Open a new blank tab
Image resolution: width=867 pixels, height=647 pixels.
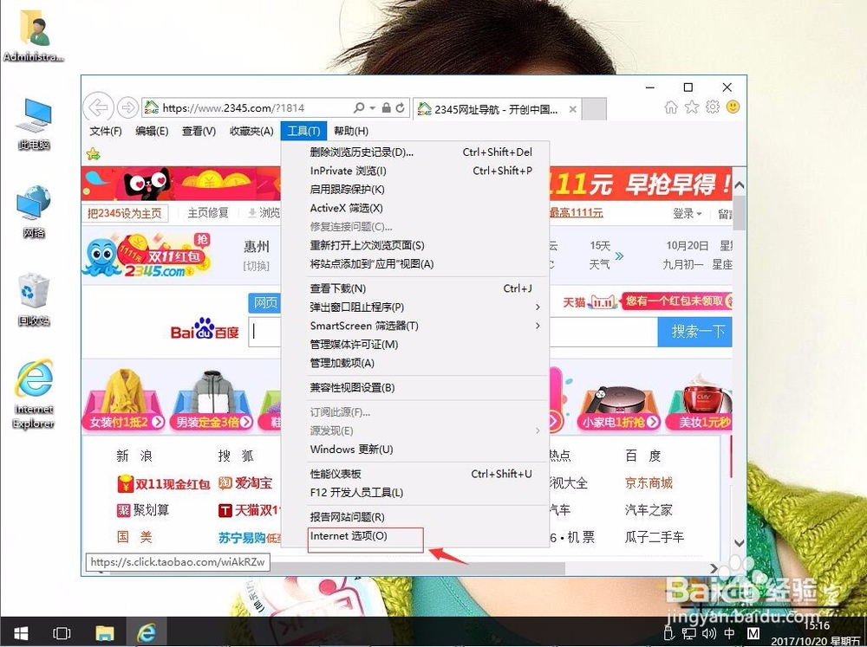tap(595, 109)
